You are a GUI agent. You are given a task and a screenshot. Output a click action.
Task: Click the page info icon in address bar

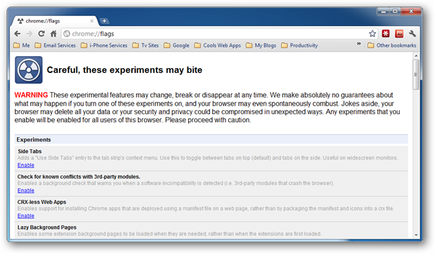click(x=66, y=34)
